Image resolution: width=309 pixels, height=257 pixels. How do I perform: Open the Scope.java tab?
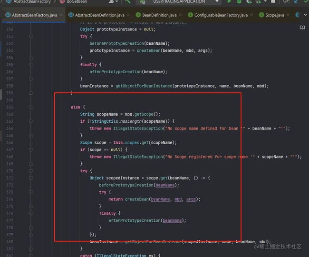(275, 15)
